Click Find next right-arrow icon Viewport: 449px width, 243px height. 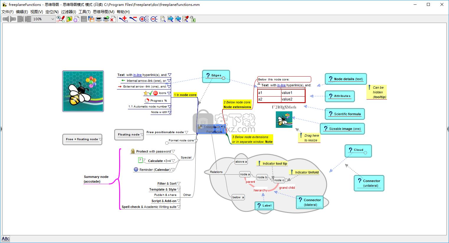pos(171,19)
